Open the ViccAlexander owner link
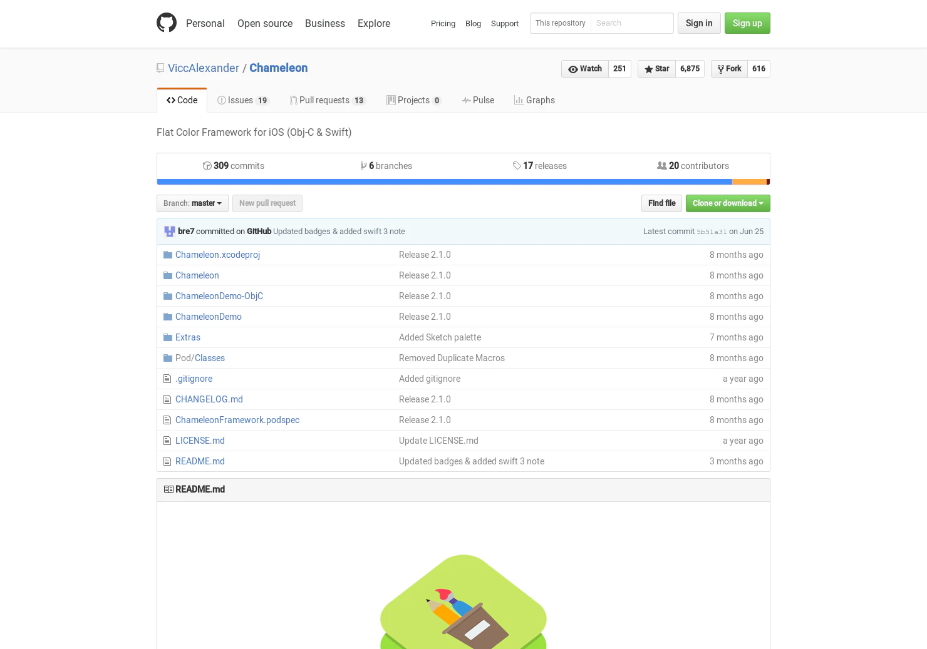 coord(204,68)
